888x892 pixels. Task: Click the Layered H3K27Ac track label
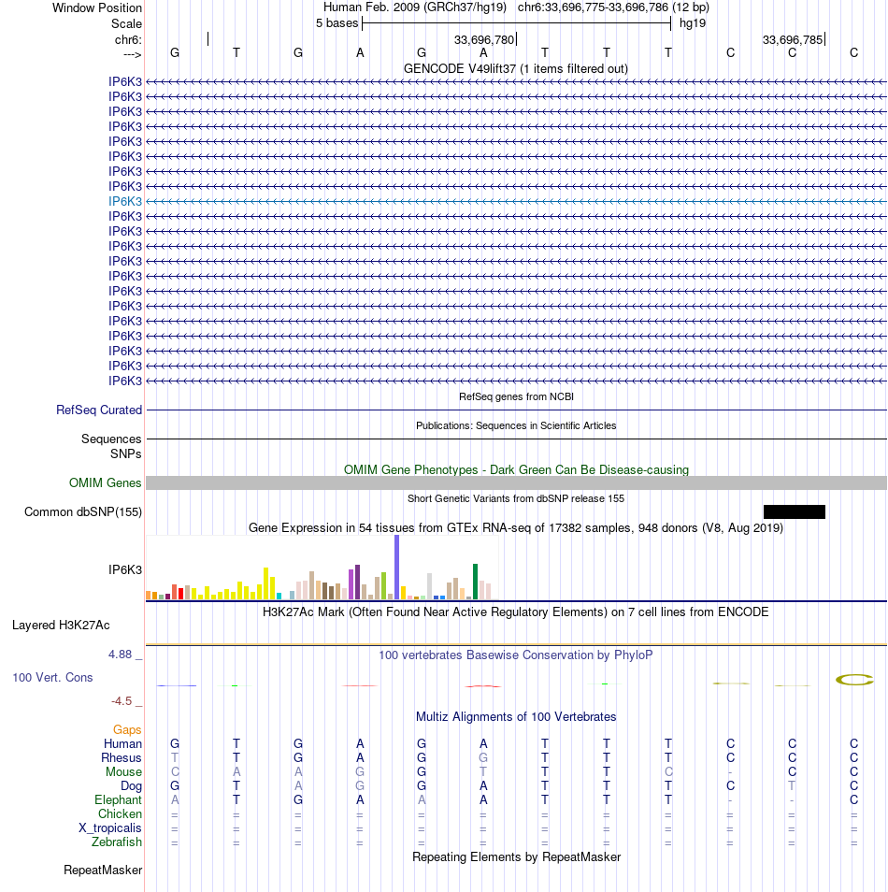click(x=61, y=626)
